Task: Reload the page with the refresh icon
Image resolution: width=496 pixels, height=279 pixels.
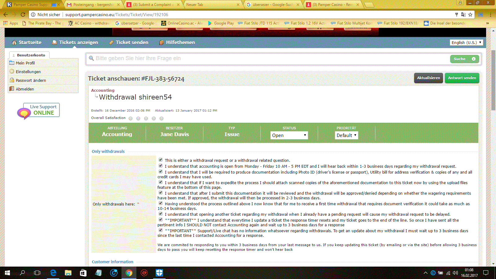Action: pyautogui.click(x=23, y=15)
